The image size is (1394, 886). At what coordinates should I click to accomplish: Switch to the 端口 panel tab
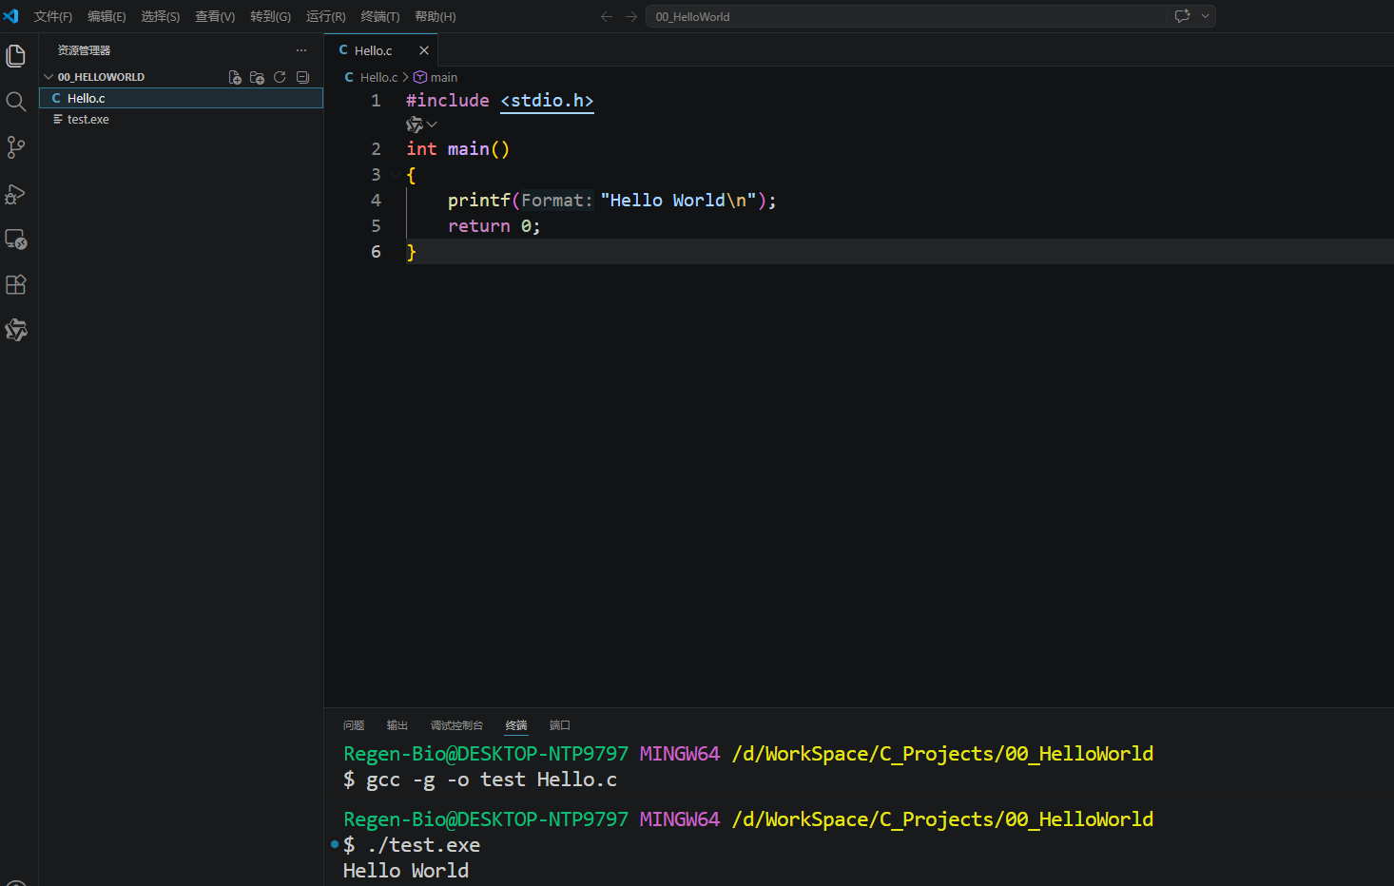[x=560, y=725]
